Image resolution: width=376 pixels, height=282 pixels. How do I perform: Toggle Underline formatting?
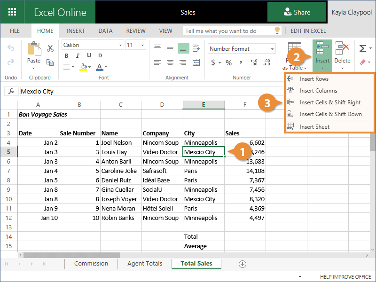pos(88,56)
